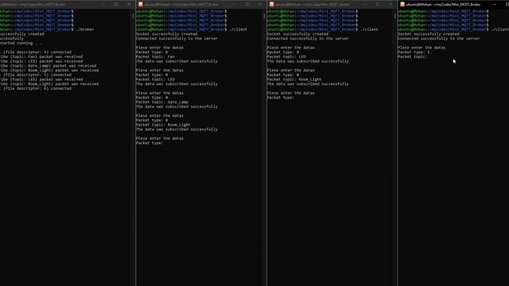Click '(file descriptor: 5) connected' line in broker
Viewport: 509px width, 286px height.
37,75
